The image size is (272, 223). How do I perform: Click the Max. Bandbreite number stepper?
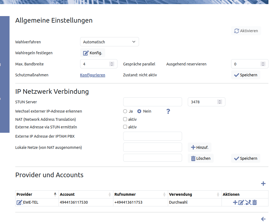point(111,64)
